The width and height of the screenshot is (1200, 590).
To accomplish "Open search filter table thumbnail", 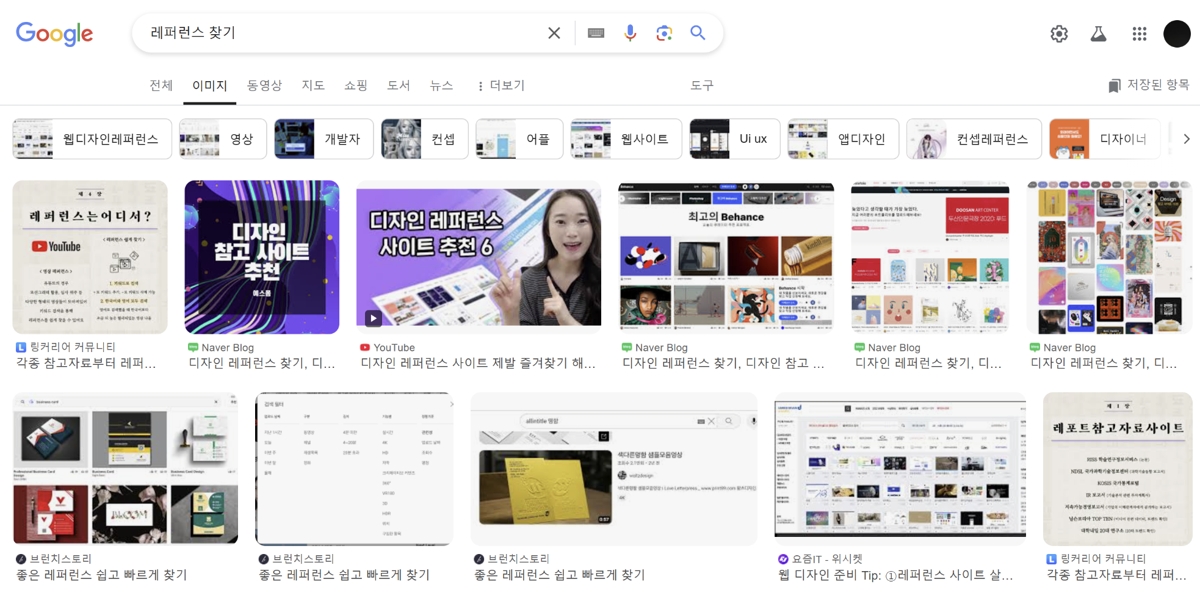I will pos(355,469).
